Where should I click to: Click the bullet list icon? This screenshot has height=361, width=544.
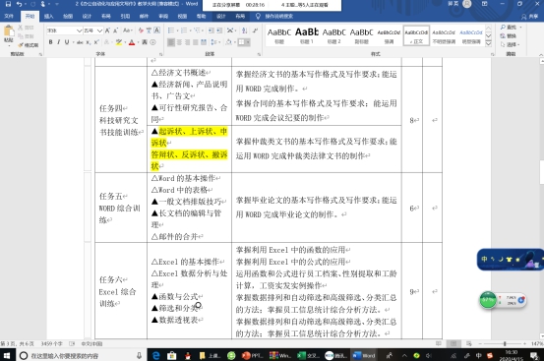point(171,30)
